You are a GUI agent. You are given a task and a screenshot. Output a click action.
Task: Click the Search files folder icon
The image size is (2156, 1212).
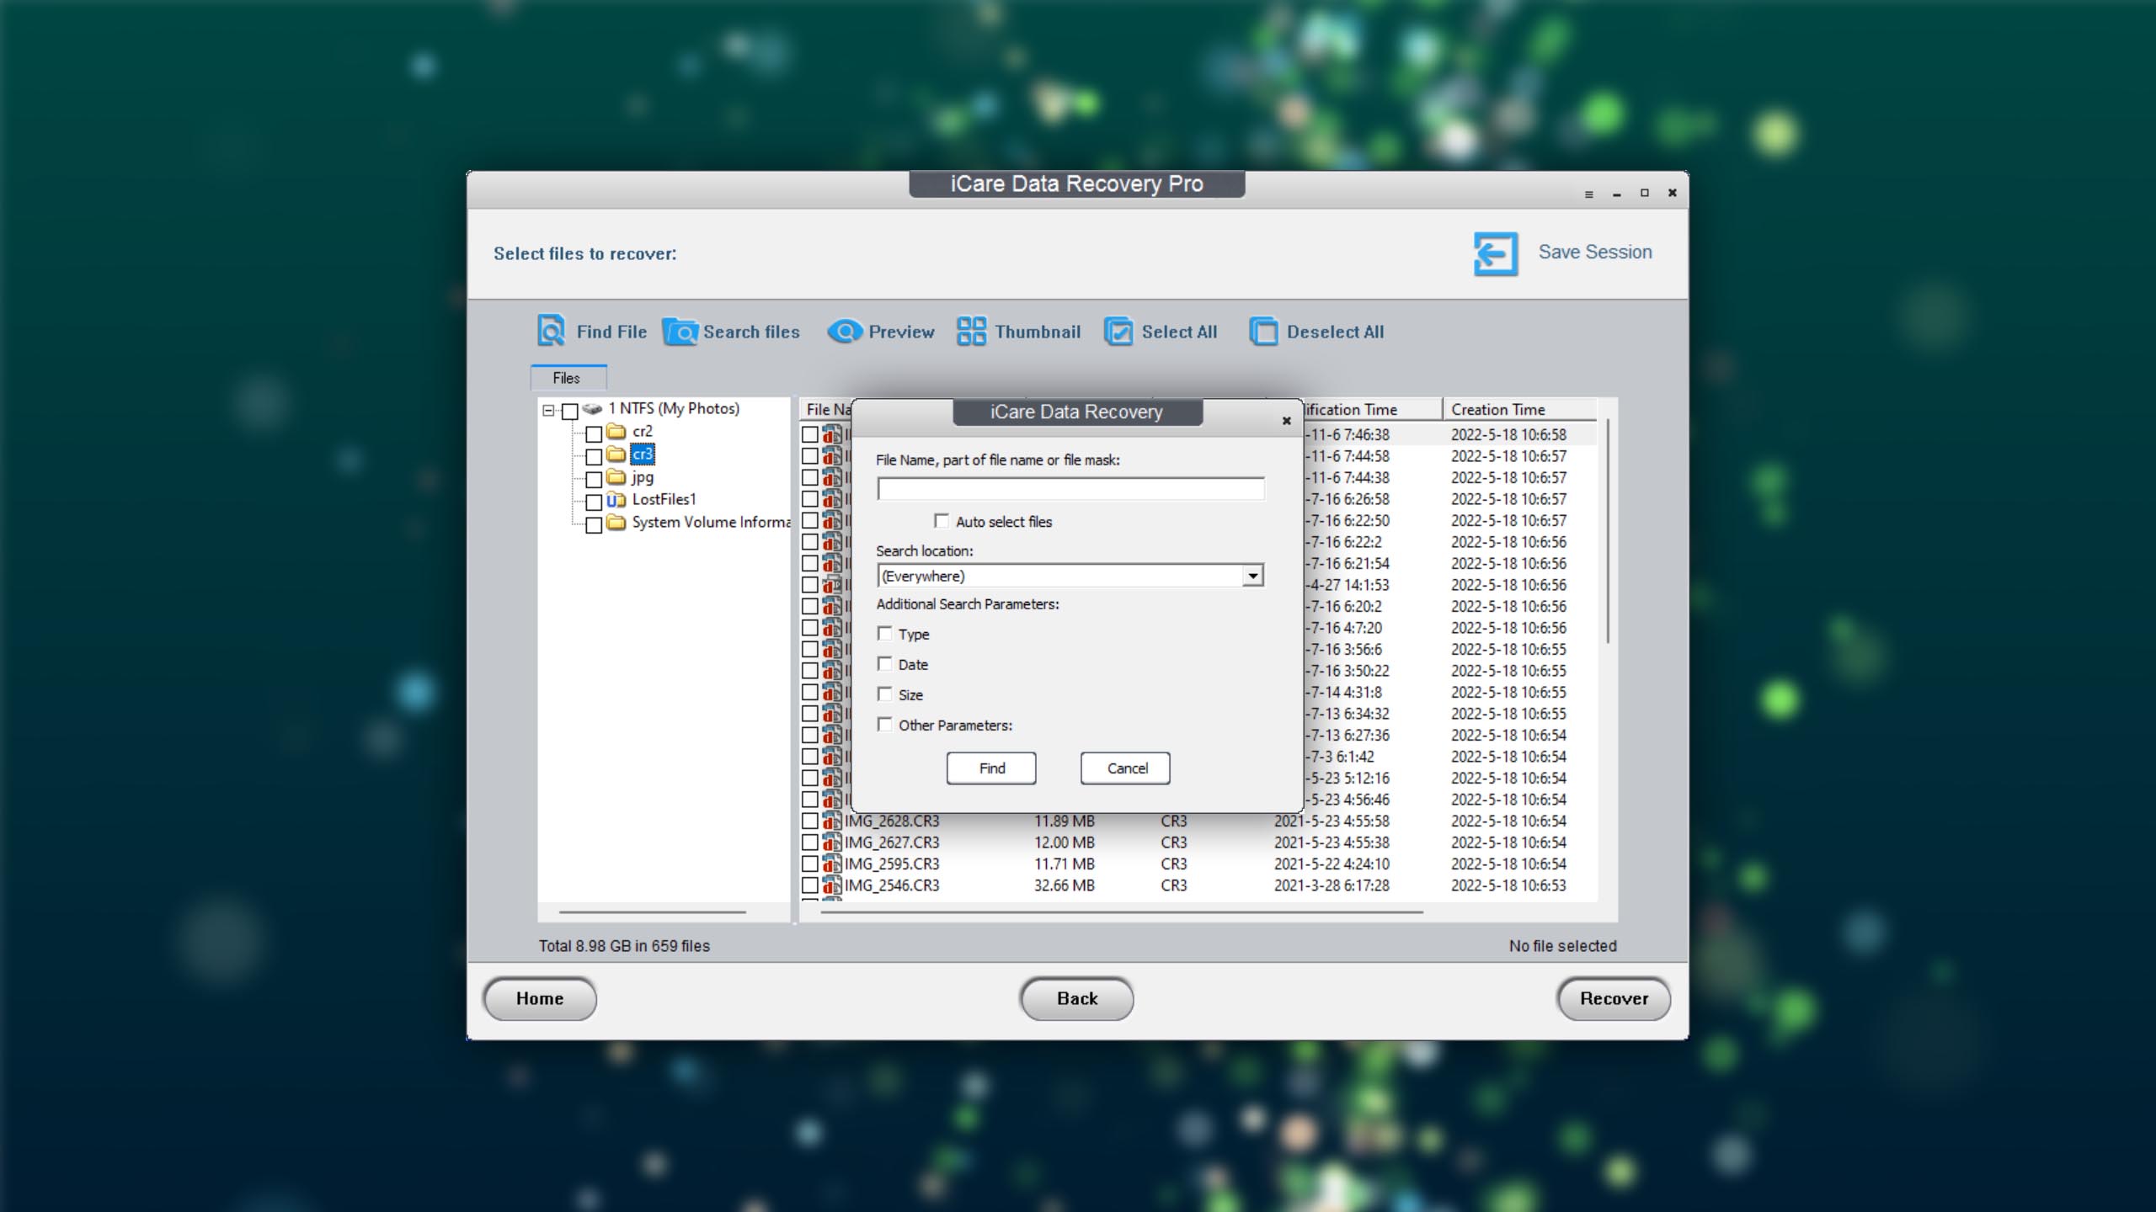pyautogui.click(x=680, y=332)
